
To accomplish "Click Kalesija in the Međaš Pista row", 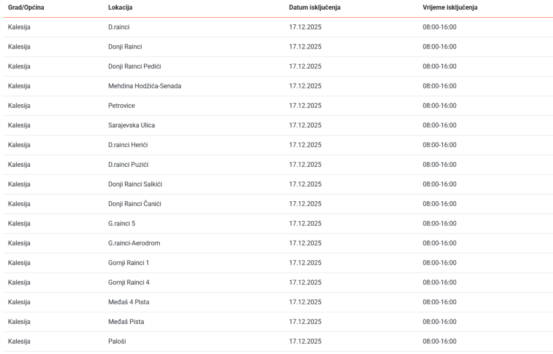I will [19, 322].
